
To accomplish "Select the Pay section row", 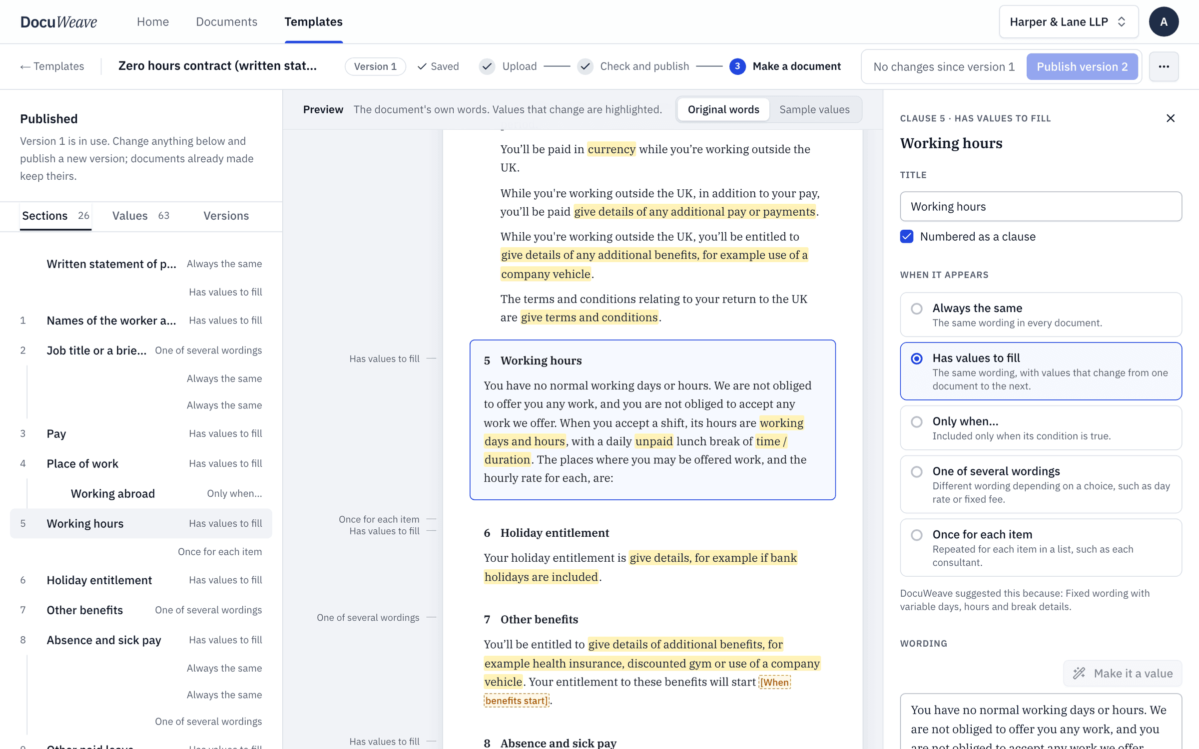I will [141, 433].
